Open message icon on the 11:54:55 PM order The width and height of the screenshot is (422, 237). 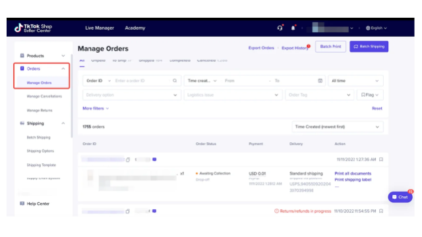(x=154, y=211)
